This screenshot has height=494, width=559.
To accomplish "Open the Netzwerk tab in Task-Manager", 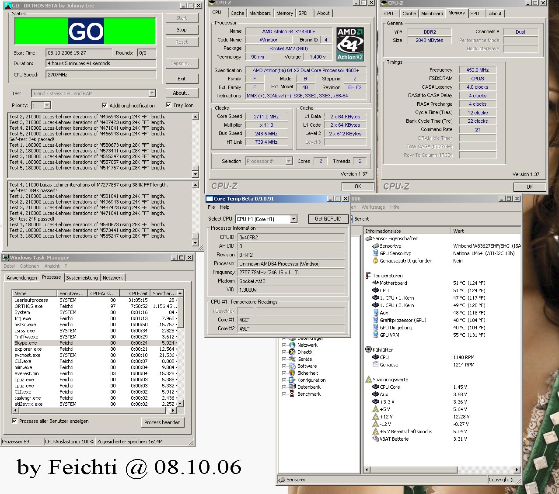I will click(113, 278).
